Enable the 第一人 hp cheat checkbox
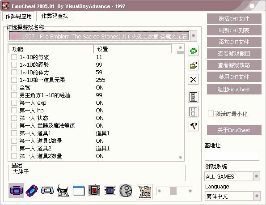 point(14,111)
